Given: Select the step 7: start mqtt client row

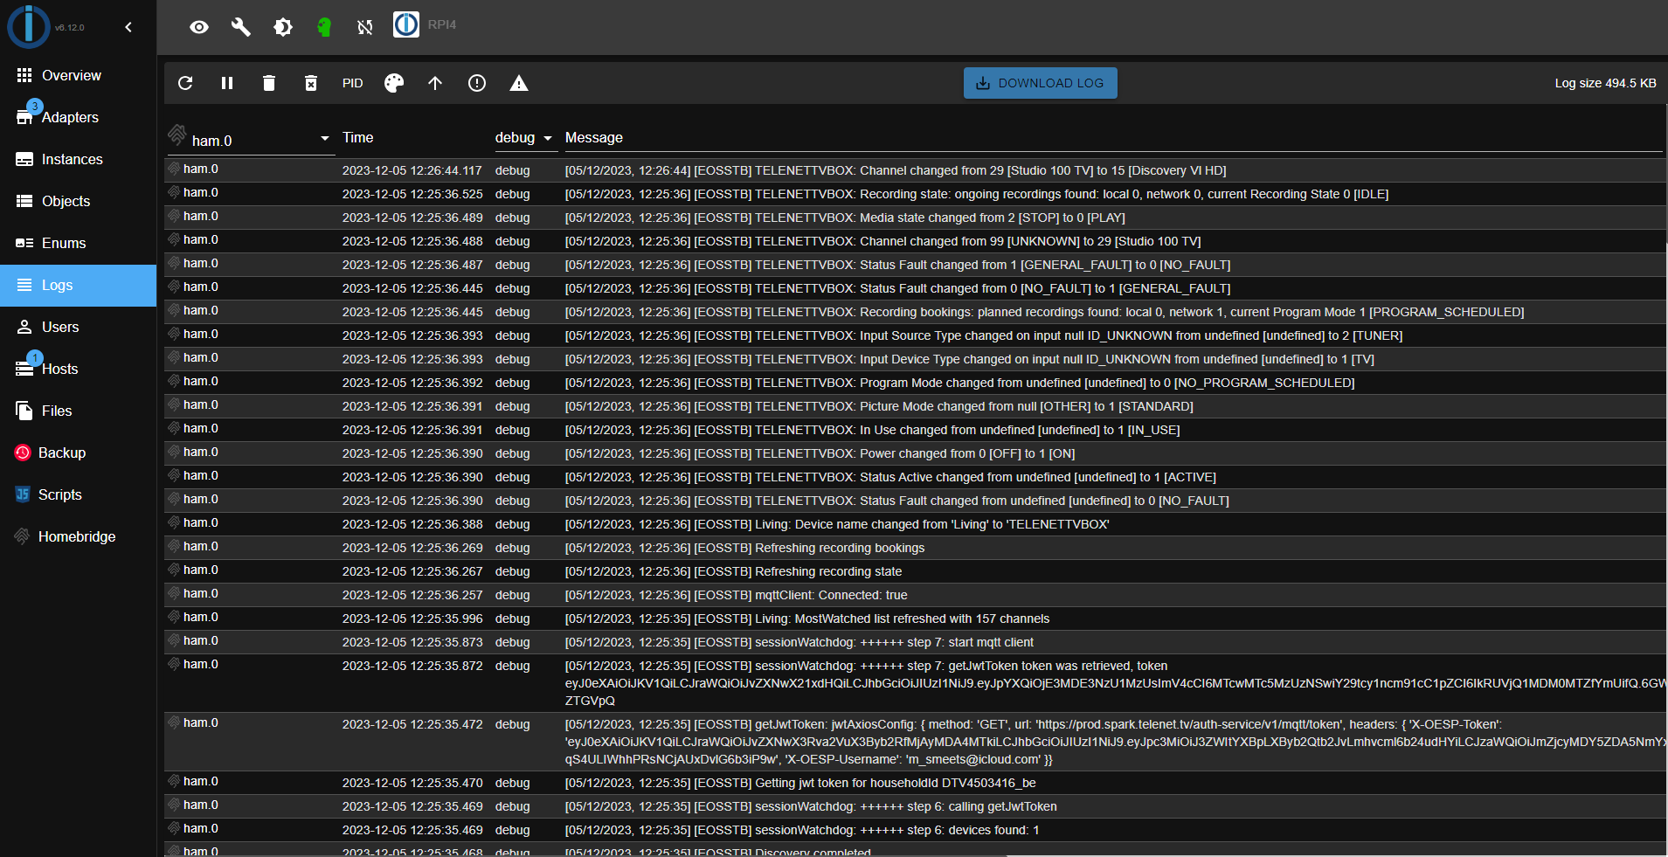Looking at the screenshot, I should tap(914, 642).
